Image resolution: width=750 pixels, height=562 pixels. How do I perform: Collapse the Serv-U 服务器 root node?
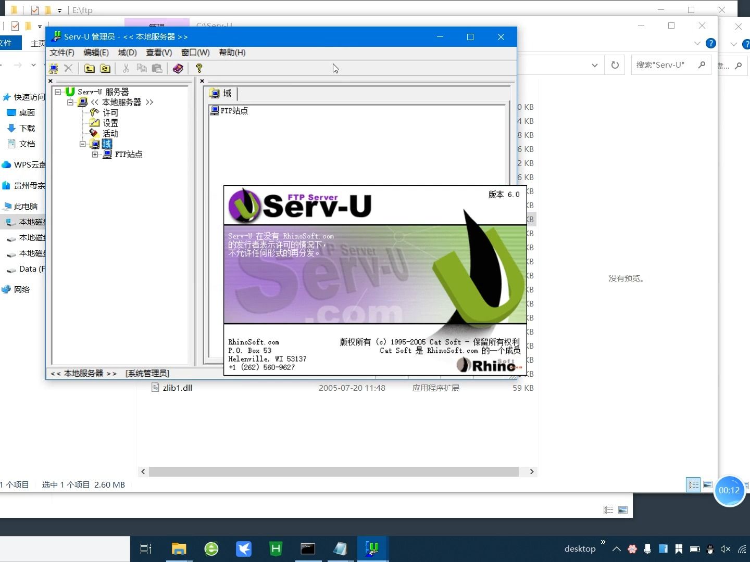pos(58,92)
